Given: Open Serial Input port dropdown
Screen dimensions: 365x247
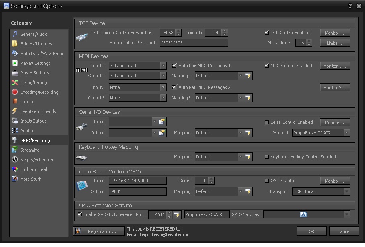Looking at the screenshot, I should click(x=154, y=121).
